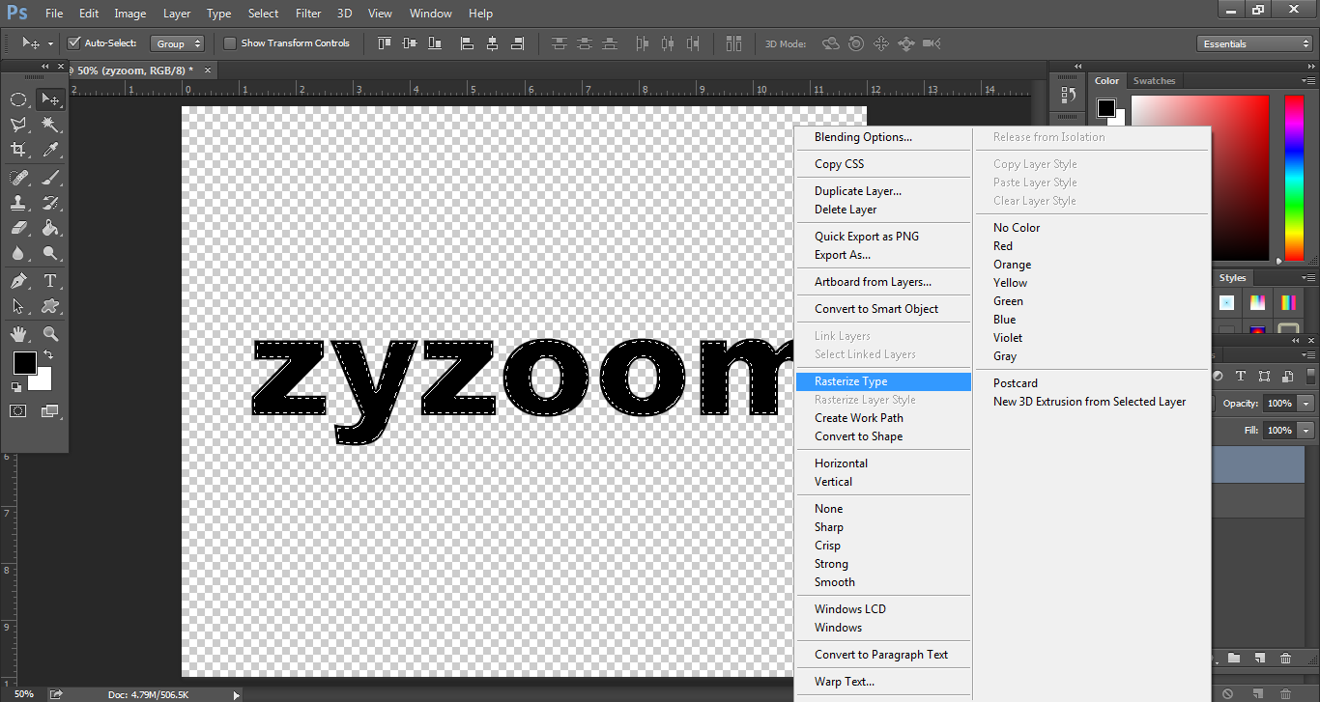Open status bar info arrow menu
Image resolution: width=1320 pixels, height=702 pixels.
point(236,694)
